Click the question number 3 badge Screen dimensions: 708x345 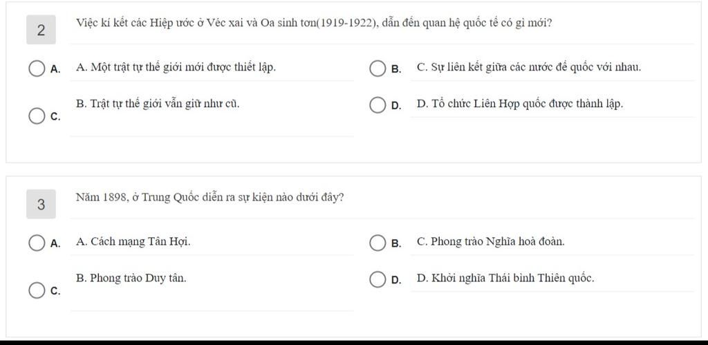(x=41, y=204)
